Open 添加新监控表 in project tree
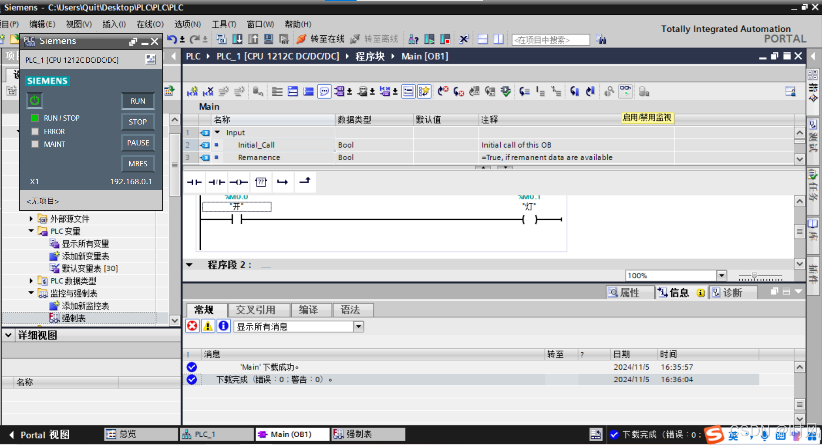The image size is (822, 445). pos(85,306)
